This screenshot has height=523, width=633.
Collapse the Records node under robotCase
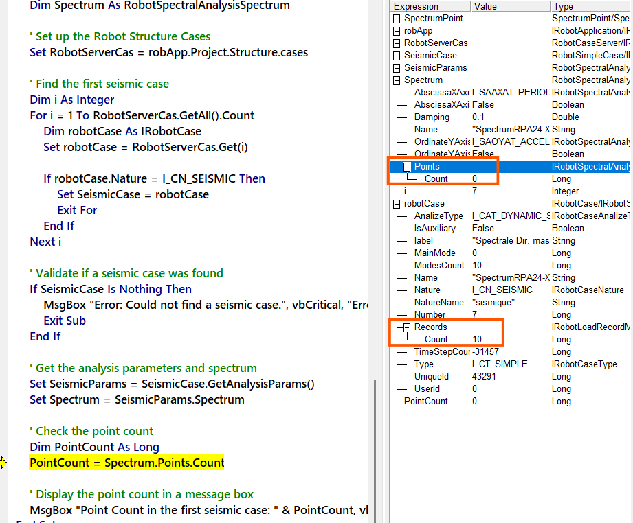click(407, 327)
